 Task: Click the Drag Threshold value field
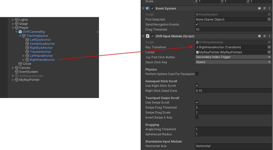[233, 29]
